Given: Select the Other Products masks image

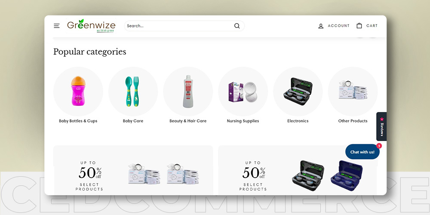Looking at the screenshot, I should [353, 91].
